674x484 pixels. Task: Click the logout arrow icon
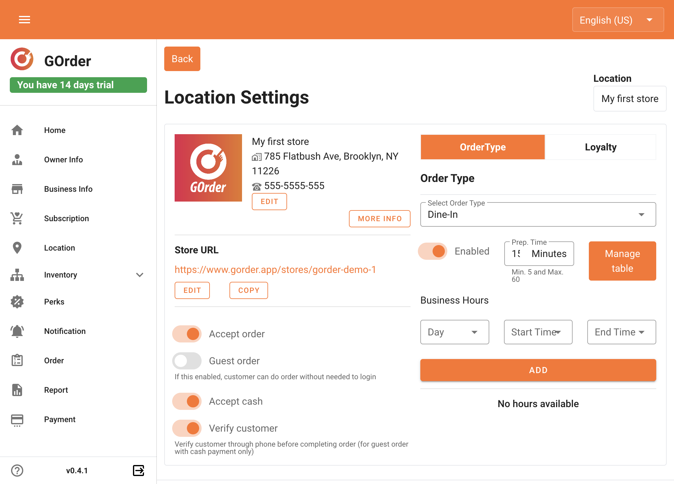pyautogui.click(x=138, y=471)
